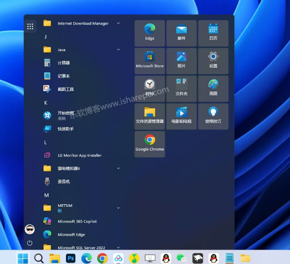The image size is (290, 264).
Task: Open the 日历 calendar tile
Action: (x=213, y=33)
